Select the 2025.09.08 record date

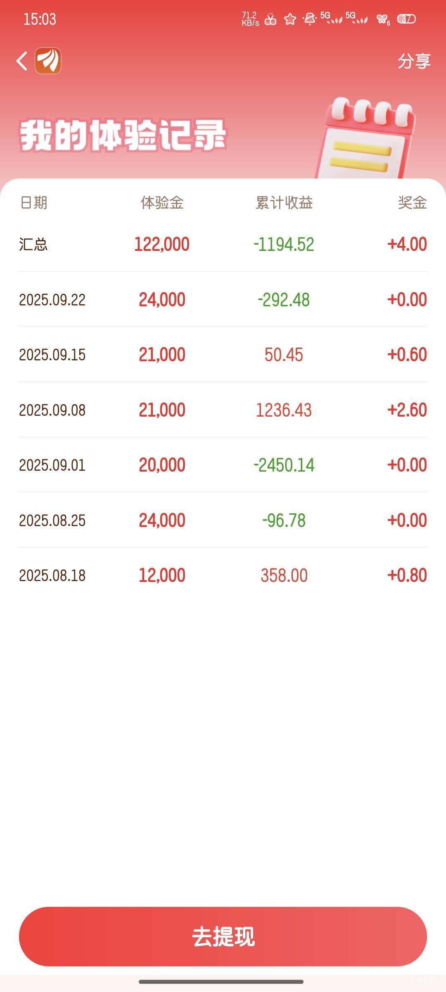pyautogui.click(x=52, y=410)
